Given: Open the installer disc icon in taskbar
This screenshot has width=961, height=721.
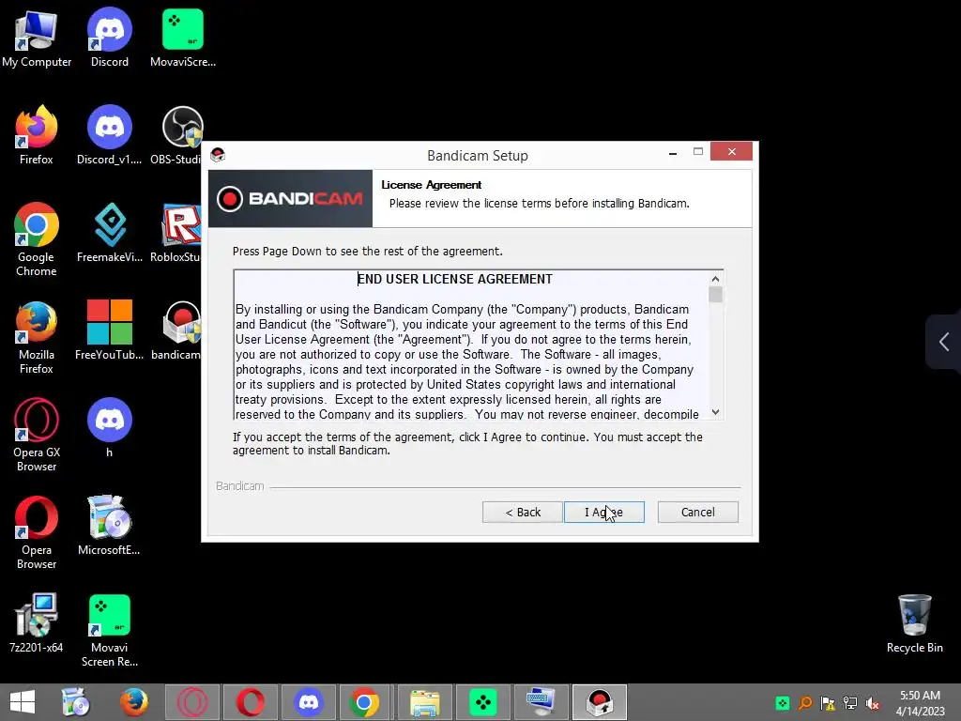Looking at the screenshot, I should pos(76,702).
